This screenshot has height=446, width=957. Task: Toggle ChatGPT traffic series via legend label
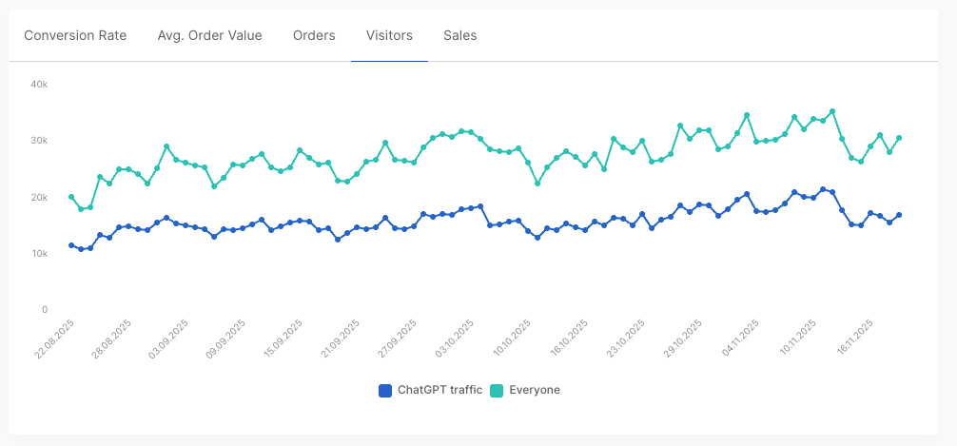[x=439, y=390]
